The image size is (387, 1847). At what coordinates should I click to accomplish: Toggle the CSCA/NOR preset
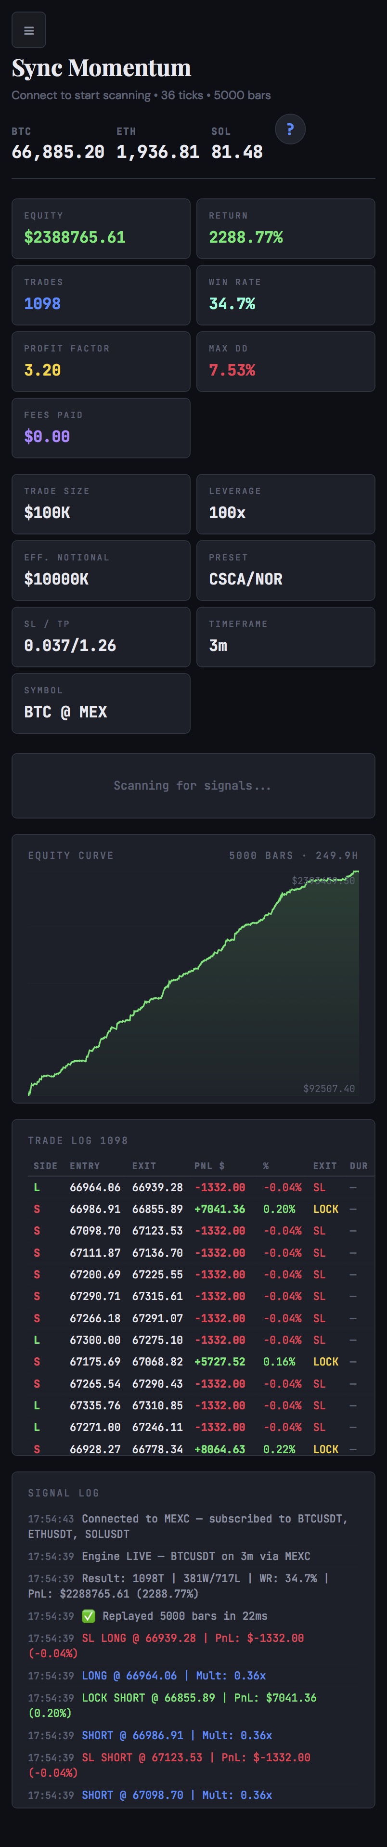pyautogui.click(x=285, y=571)
